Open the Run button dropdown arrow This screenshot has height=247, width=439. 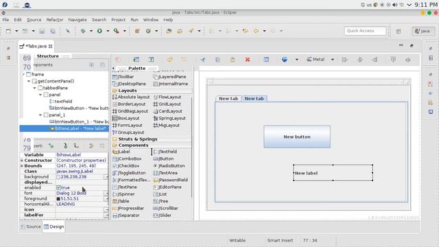[x=108, y=31]
